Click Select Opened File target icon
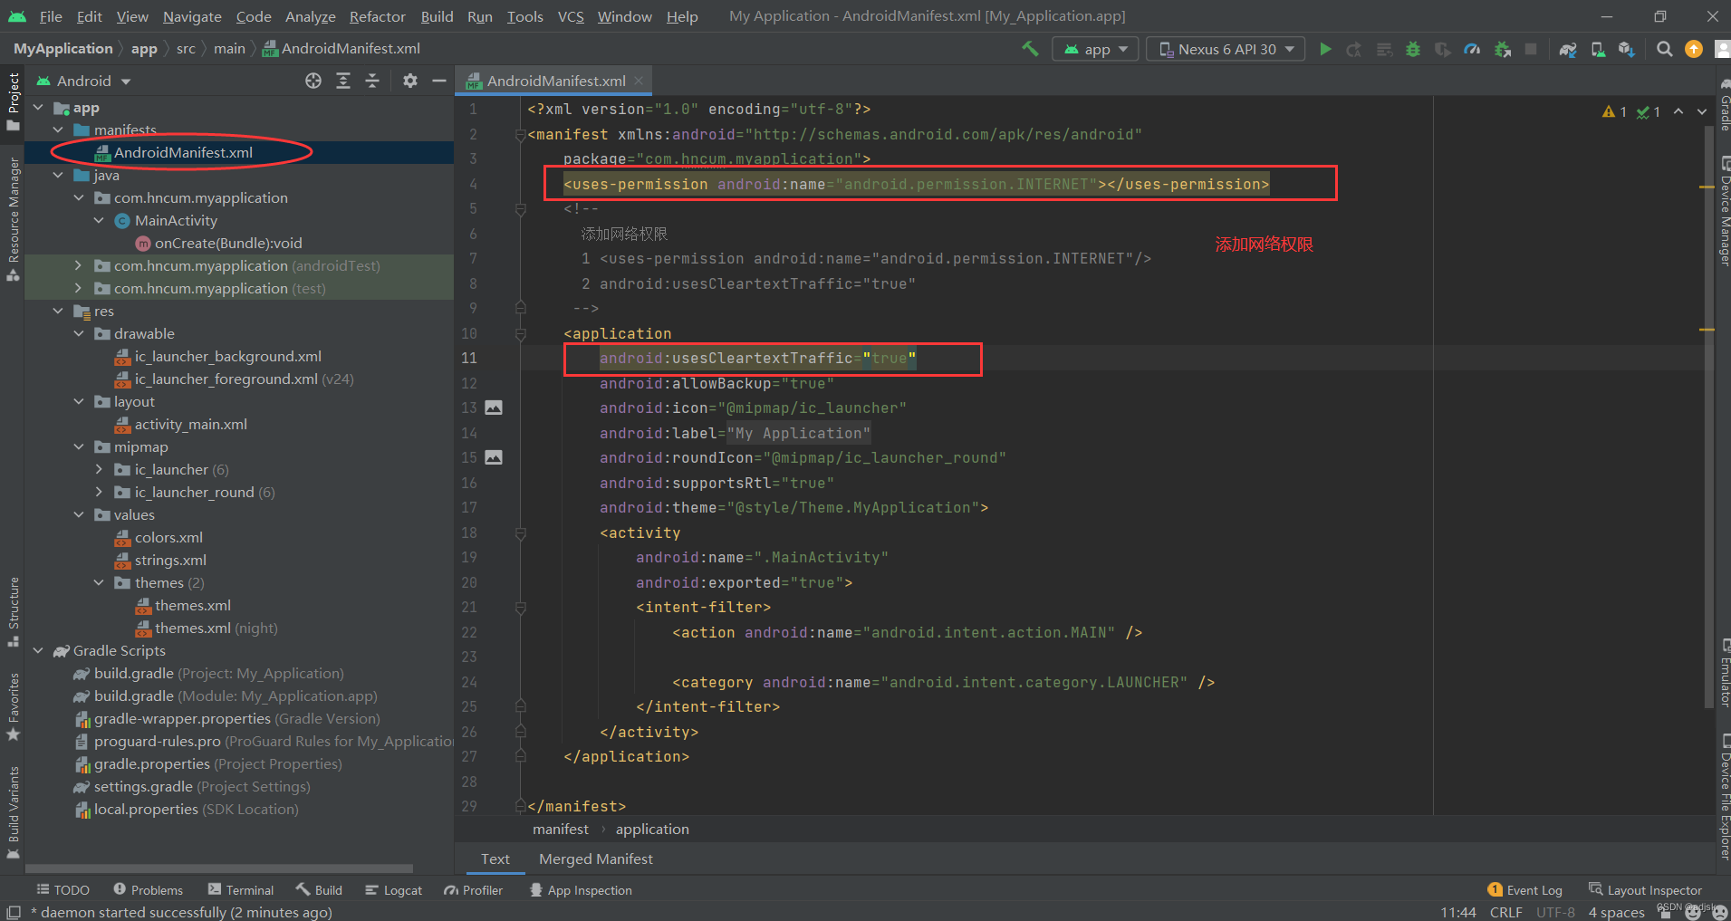Screen dimensions: 1731x921 pos(313,81)
